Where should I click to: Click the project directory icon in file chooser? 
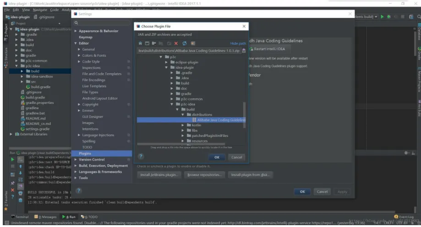[154, 43]
